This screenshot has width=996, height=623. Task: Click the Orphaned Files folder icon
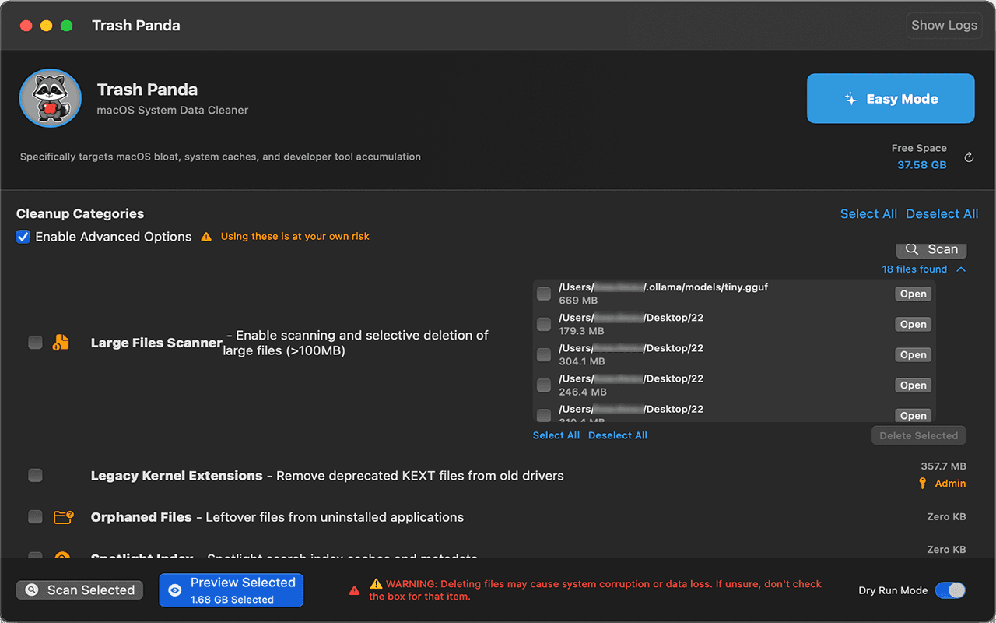(x=63, y=517)
